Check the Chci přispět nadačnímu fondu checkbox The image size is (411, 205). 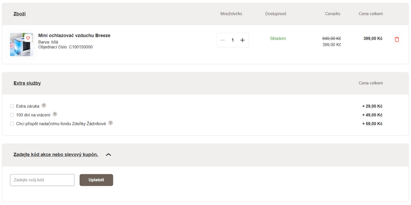click(12, 123)
